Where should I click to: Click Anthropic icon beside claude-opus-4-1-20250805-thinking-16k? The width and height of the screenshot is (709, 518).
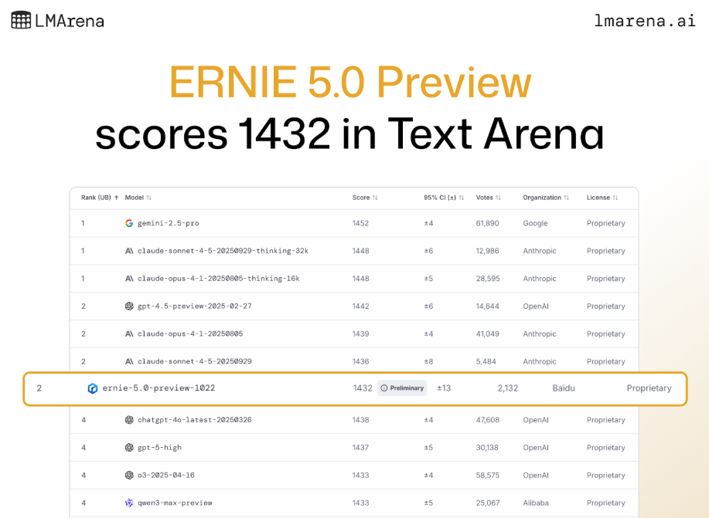click(129, 278)
